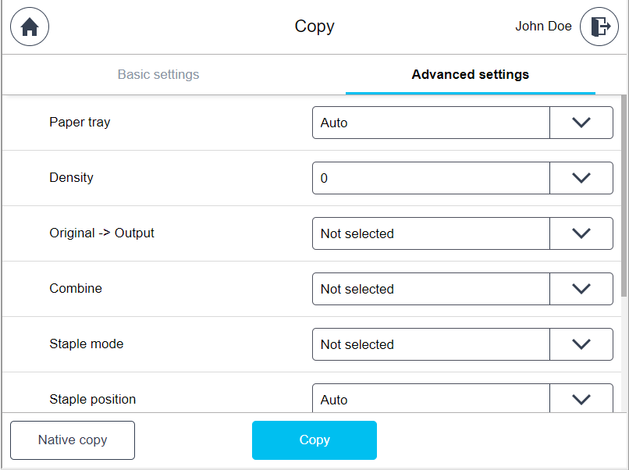Click the Density value field showing 0
The height and width of the screenshot is (470, 629).
coord(431,177)
